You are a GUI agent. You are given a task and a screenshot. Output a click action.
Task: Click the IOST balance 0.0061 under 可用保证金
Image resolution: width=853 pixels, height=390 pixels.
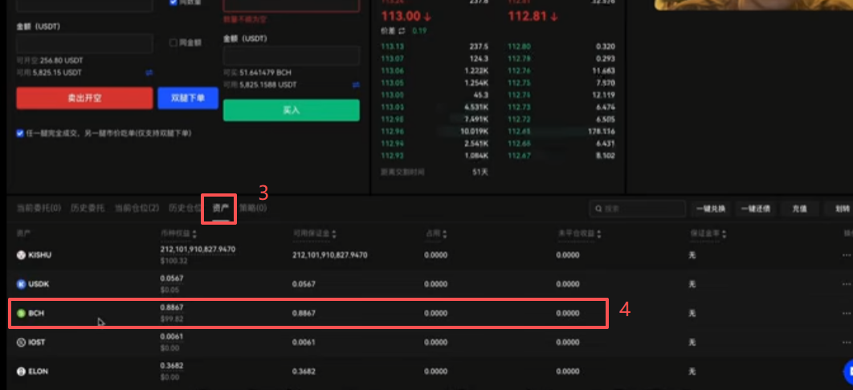304,342
